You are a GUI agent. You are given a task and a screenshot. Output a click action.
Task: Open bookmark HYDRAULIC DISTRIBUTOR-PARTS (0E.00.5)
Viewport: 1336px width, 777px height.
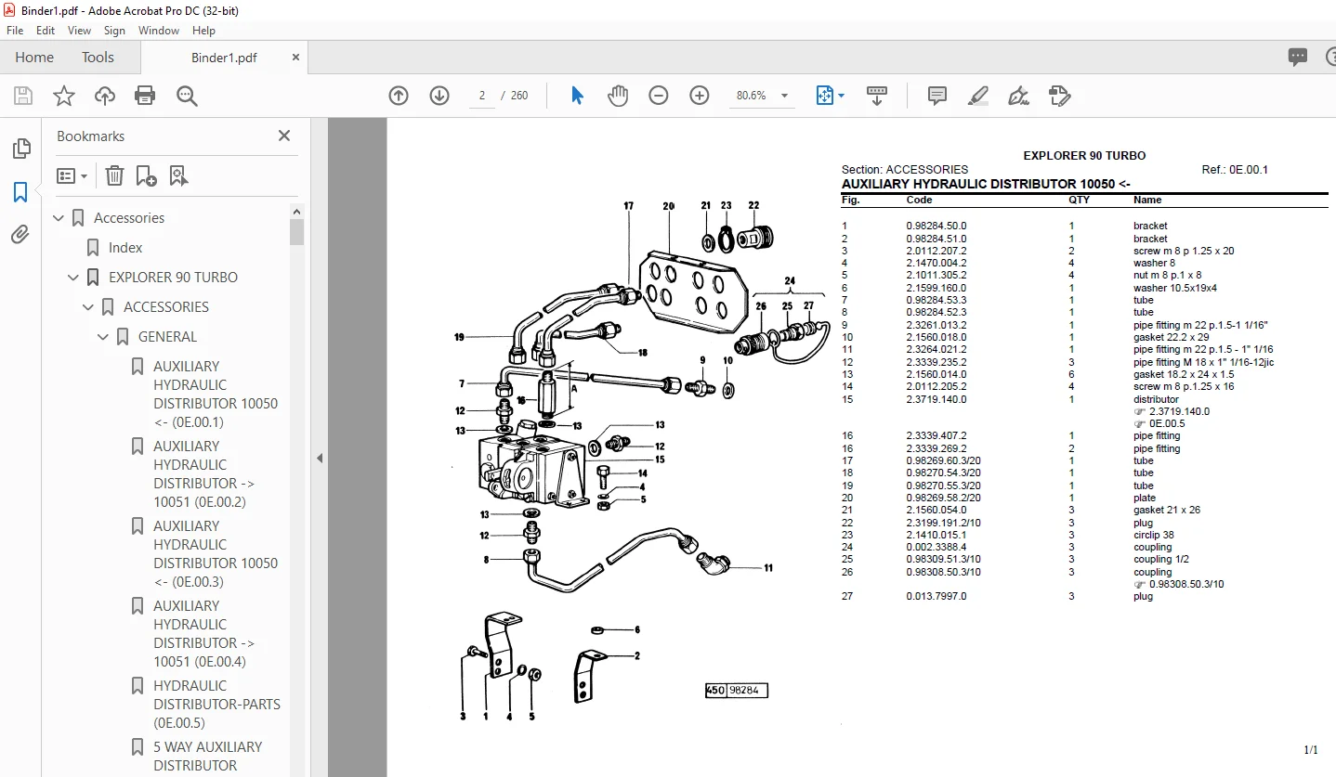pos(216,705)
